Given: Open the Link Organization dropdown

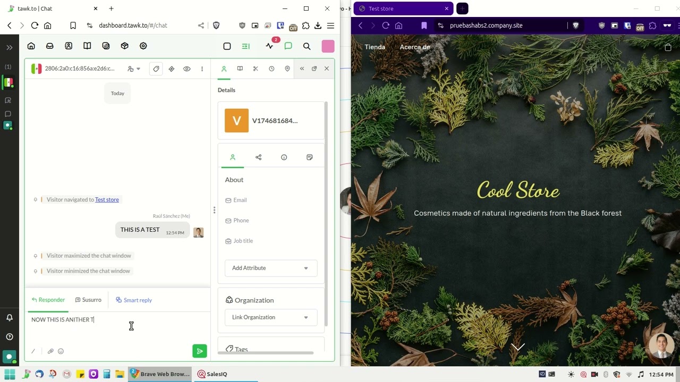Looking at the screenshot, I should [270, 317].
